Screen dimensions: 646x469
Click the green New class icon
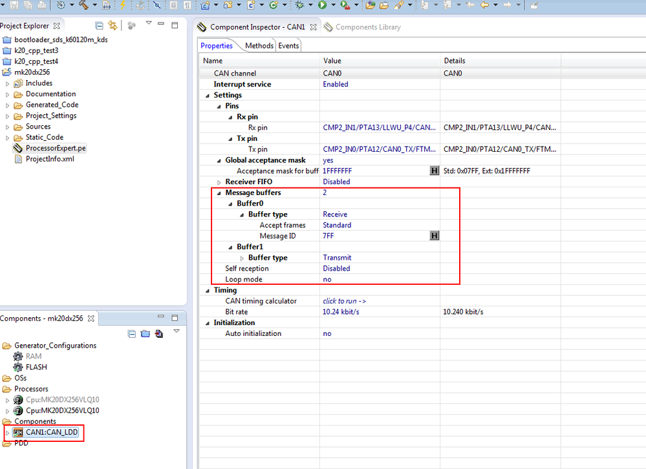coord(273,5)
